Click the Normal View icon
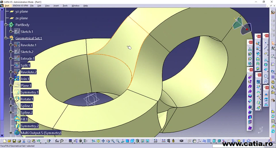This screenshot has height=148, width=276. [x=122, y=141]
